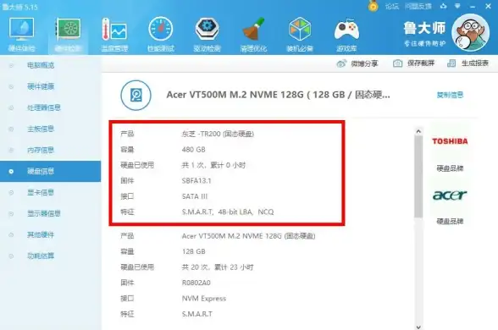Click the 鲁大师 mascot avatar
The height and width of the screenshot is (330, 498).
tap(470, 33)
